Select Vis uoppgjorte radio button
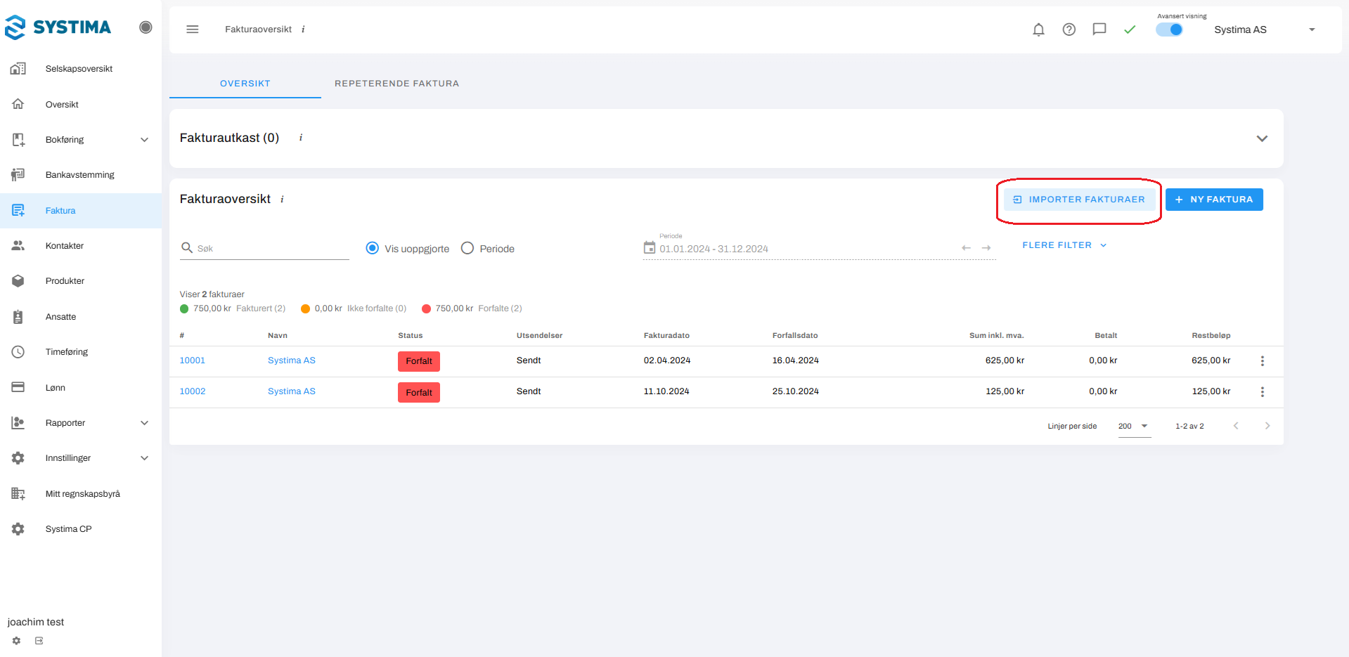1349x657 pixels. pos(373,248)
